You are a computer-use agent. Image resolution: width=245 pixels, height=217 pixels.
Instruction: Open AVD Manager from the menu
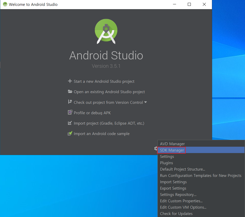(x=201, y=144)
